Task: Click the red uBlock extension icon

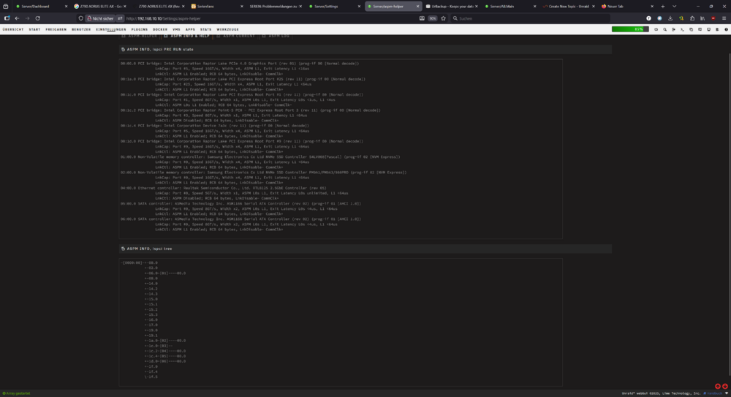Action: coord(713,19)
